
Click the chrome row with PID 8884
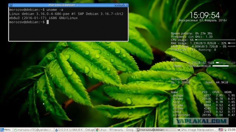tap(204, 105)
